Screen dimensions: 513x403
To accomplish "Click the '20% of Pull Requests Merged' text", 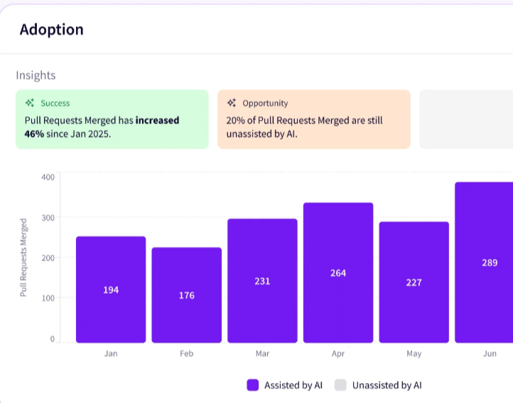I will [288, 121].
